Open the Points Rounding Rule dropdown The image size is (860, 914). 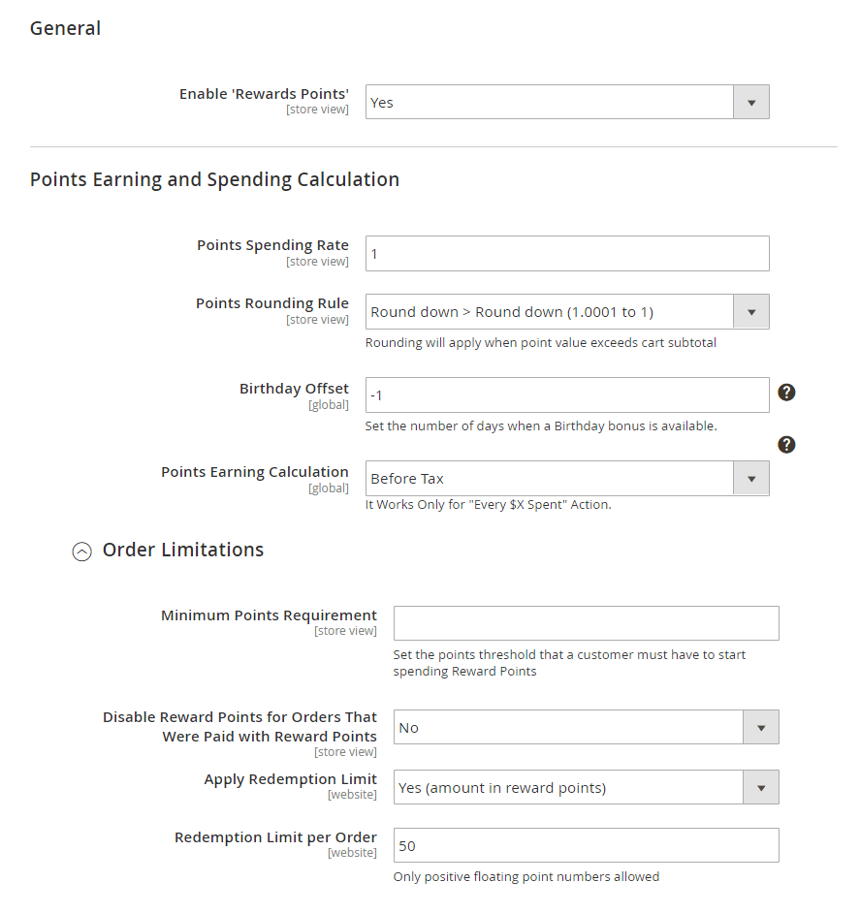pyautogui.click(x=549, y=312)
